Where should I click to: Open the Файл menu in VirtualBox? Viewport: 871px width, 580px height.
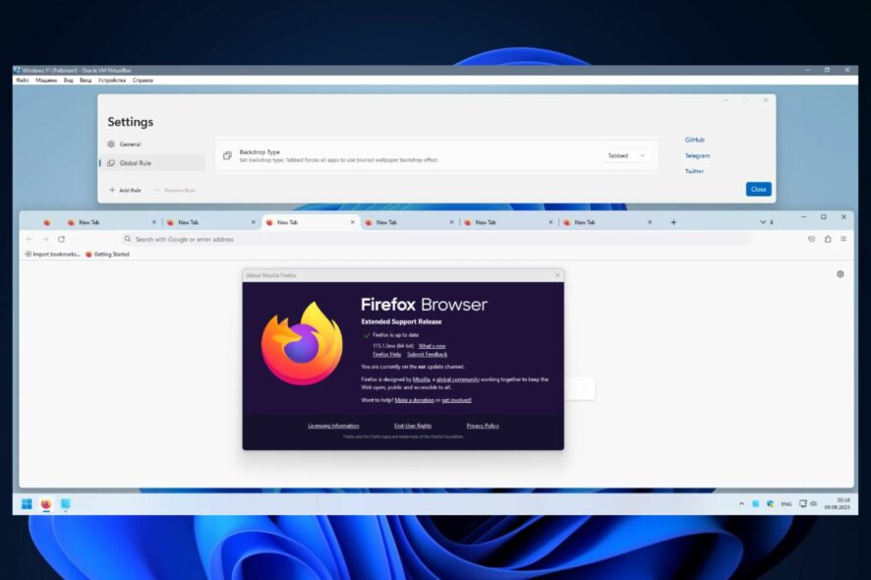tap(23, 80)
